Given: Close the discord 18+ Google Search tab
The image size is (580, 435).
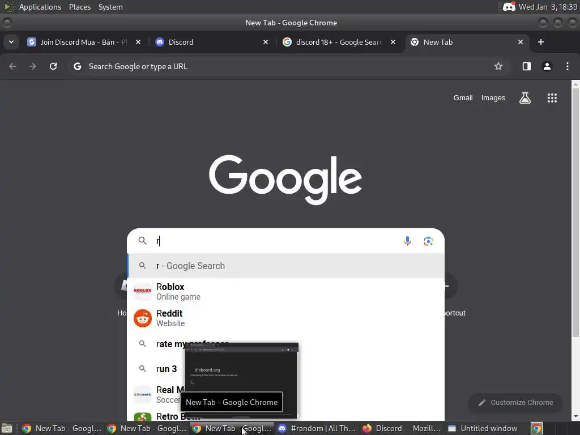Looking at the screenshot, I should [393, 42].
